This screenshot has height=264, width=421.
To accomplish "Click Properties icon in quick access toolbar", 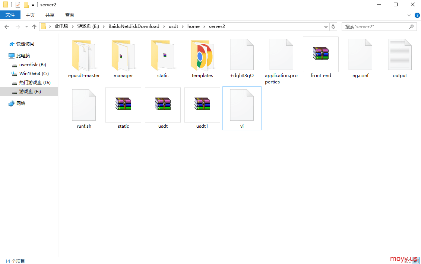I will (x=18, y=5).
